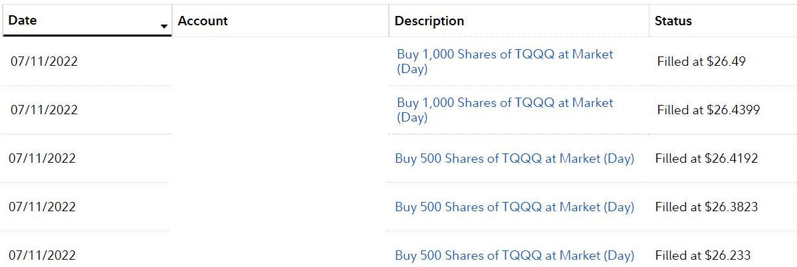Image resolution: width=797 pixels, height=267 pixels.
Task: Click the "Filled at $26.4192" status cell
Action: point(707,159)
